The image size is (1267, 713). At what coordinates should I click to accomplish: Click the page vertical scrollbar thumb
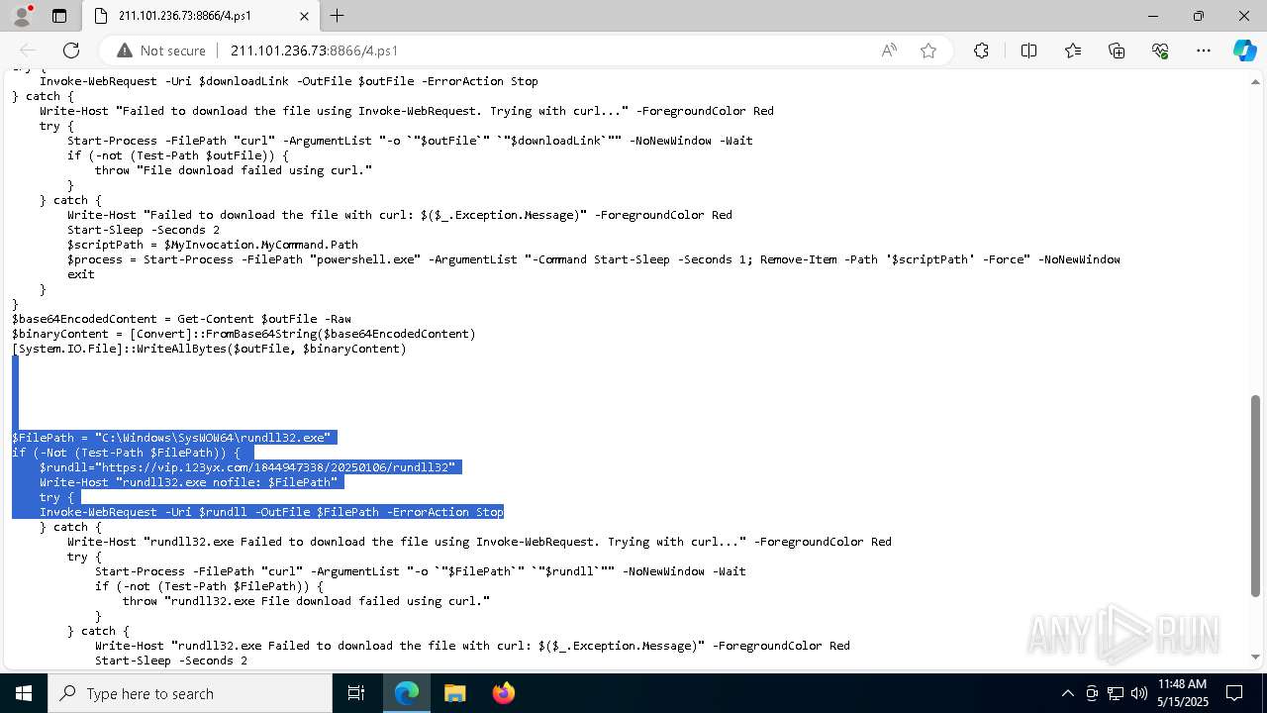click(1255, 495)
